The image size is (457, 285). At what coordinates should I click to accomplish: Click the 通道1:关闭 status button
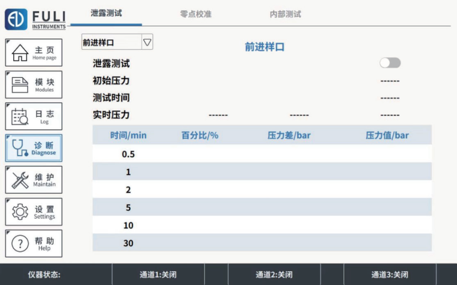158,274
